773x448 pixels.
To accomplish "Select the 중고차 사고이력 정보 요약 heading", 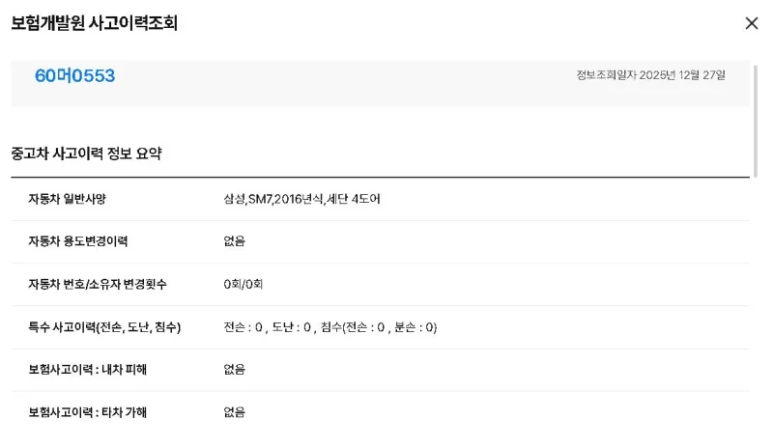I will [x=86, y=154].
